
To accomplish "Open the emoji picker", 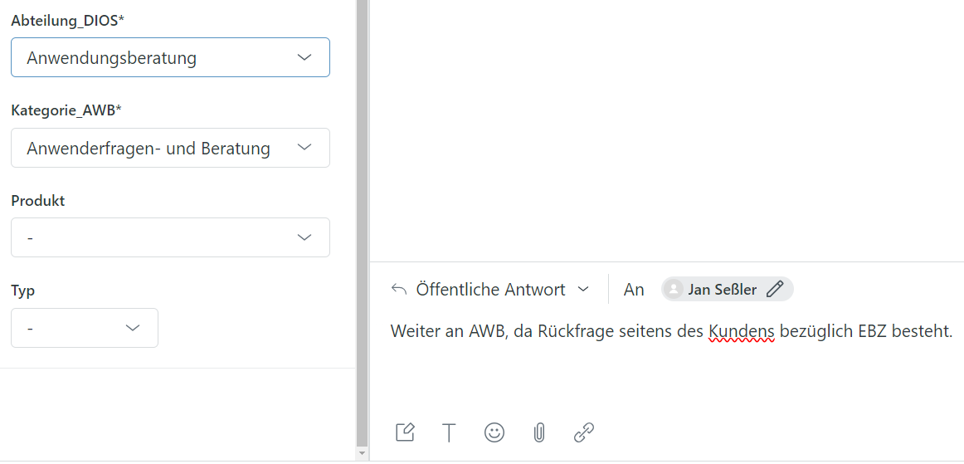I will pyautogui.click(x=494, y=432).
